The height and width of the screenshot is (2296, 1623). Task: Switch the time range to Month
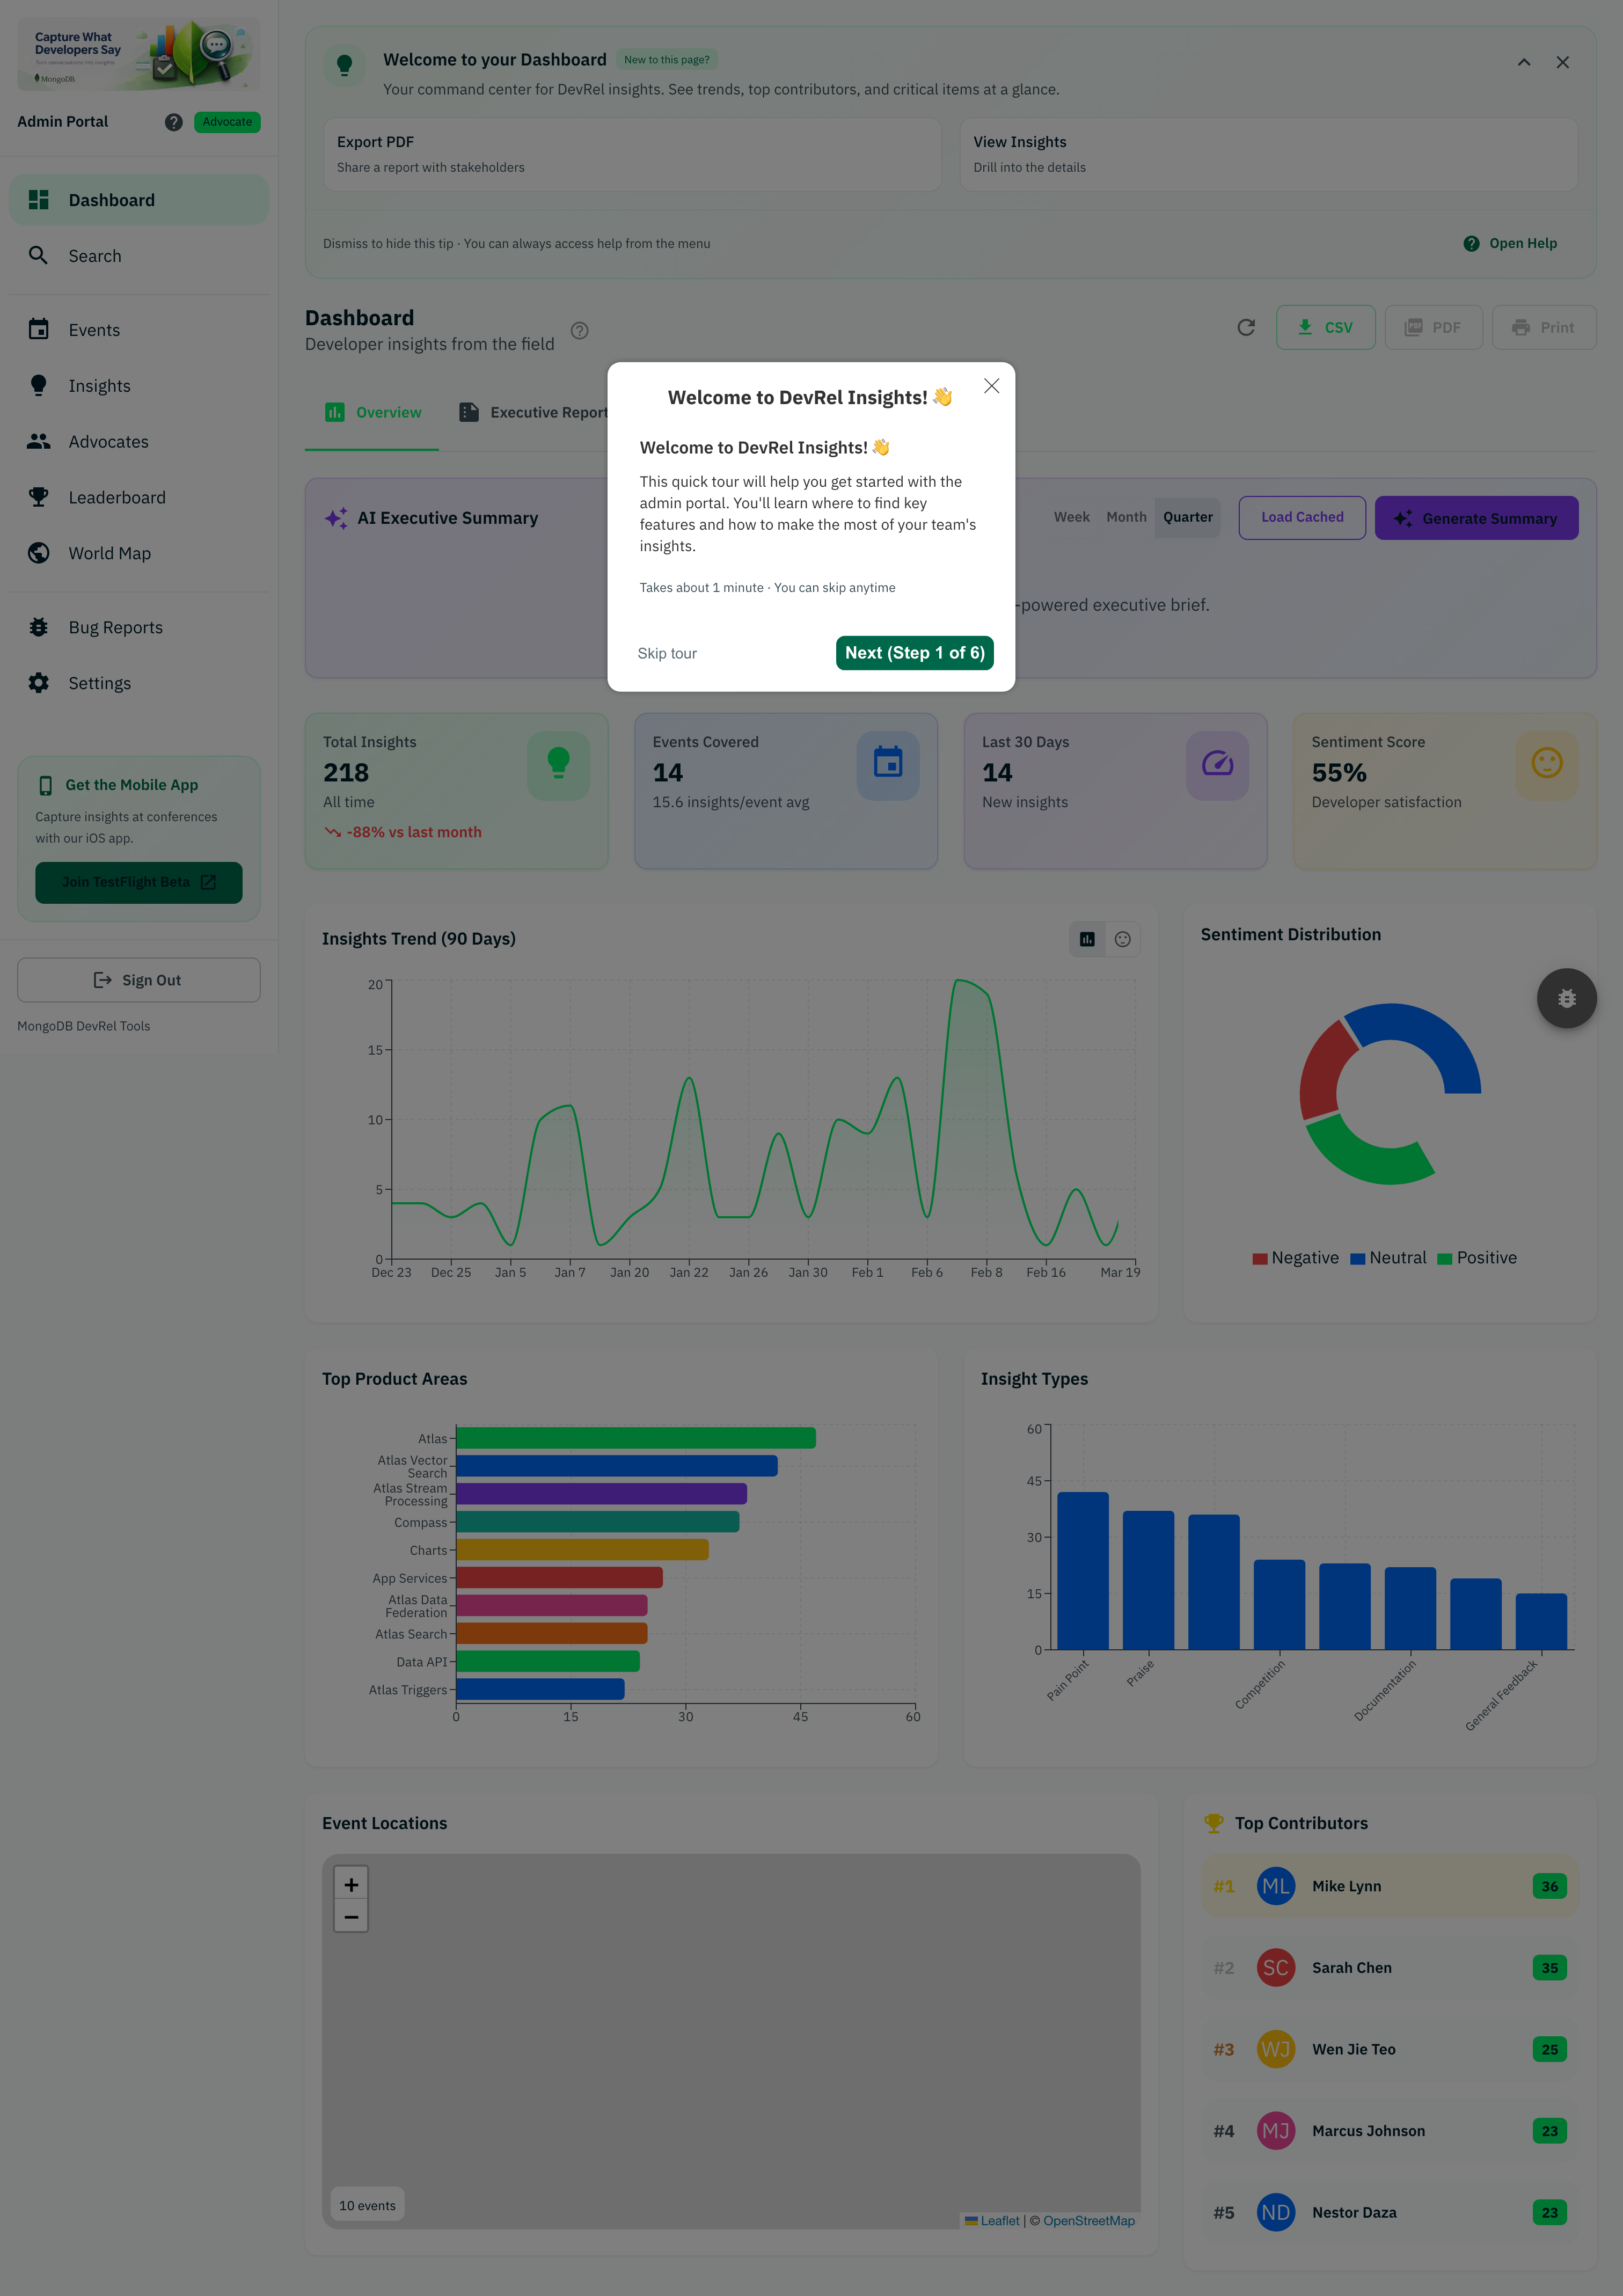coord(1126,517)
